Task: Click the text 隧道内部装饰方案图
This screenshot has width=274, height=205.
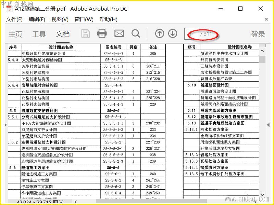Action: [219, 110]
